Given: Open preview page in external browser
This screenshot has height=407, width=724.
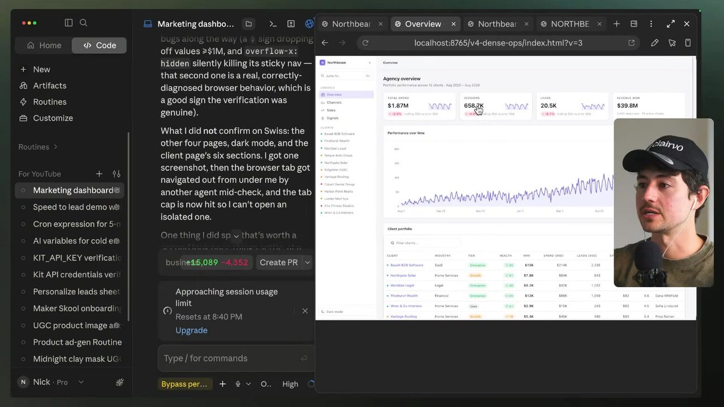Looking at the screenshot, I should pyautogui.click(x=631, y=43).
